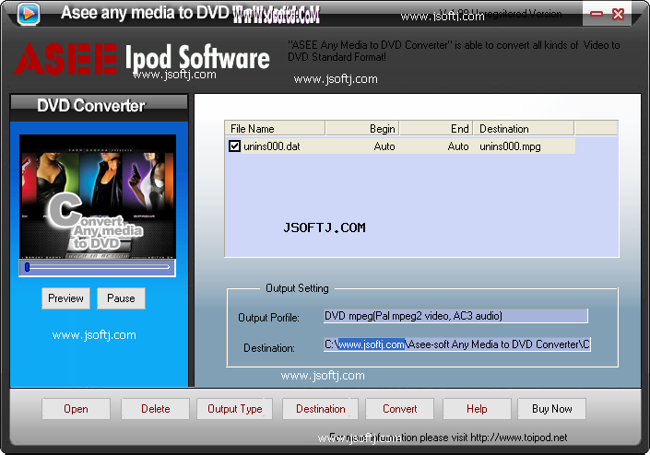Click the Delete button

[156, 409]
